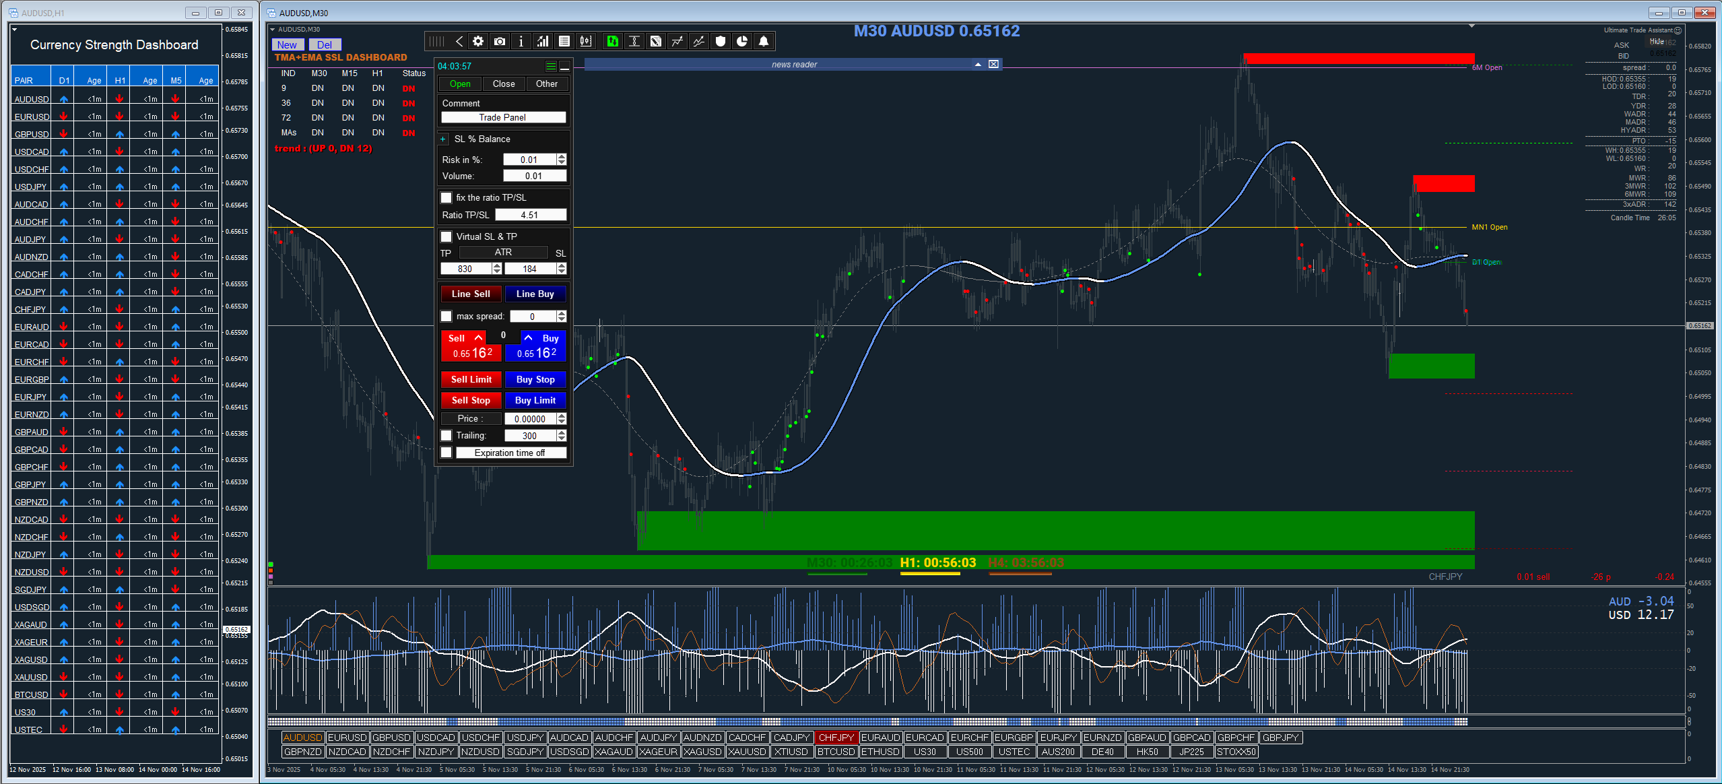Image resolution: width=1722 pixels, height=784 pixels.
Task: Click the bell alerts icon
Action: [x=764, y=42]
